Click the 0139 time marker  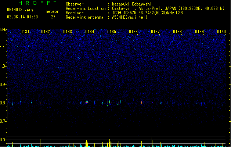pyautogui.click(x=199, y=32)
